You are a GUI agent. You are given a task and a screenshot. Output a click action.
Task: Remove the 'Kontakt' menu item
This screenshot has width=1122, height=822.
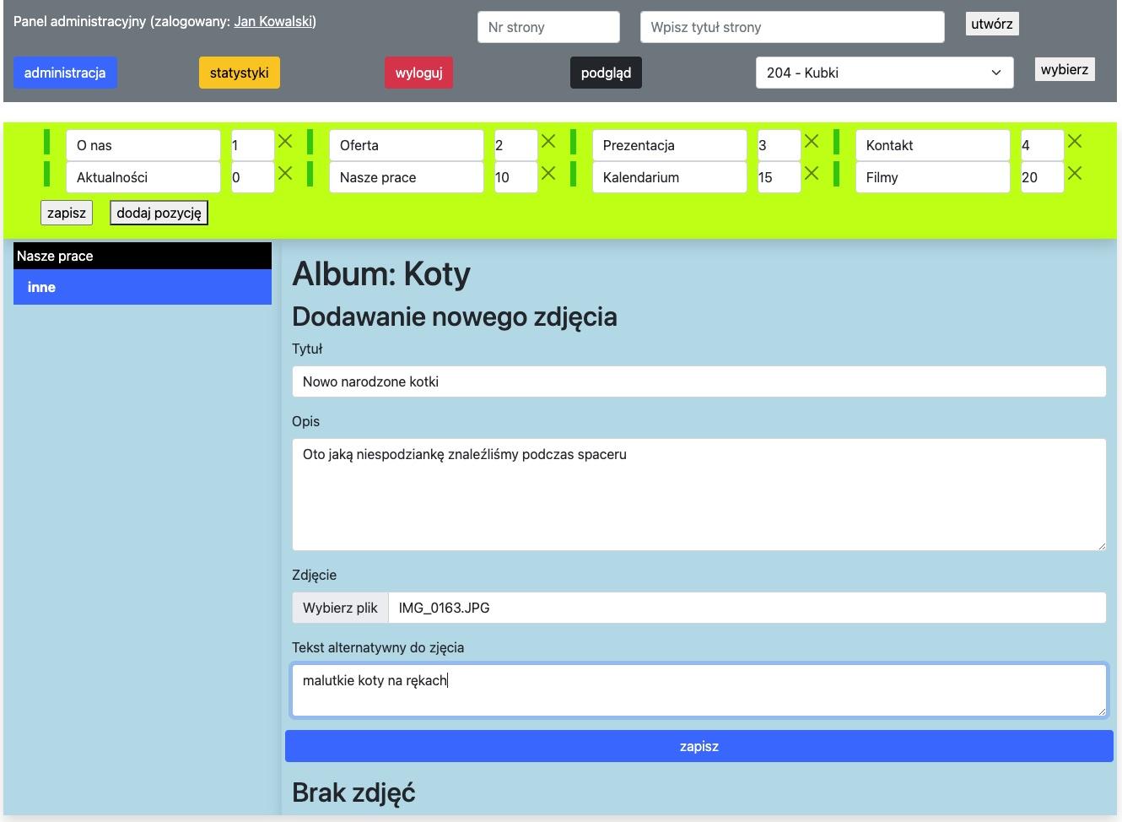[1075, 142]
